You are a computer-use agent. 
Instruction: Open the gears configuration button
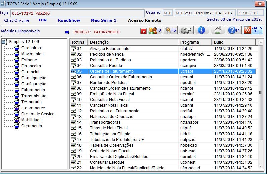(186, 30)
